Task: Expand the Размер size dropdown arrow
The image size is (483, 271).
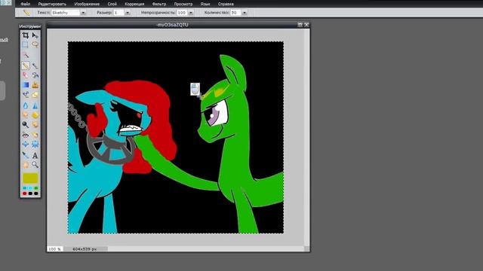Action: [128, 13]
